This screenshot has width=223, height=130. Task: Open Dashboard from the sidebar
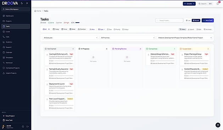pyautogui.click(x=16, y=16)
